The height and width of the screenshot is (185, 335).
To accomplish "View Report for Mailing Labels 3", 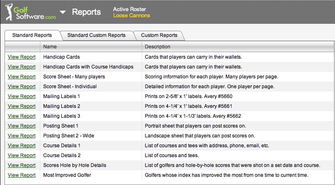I will coord(21,116).
